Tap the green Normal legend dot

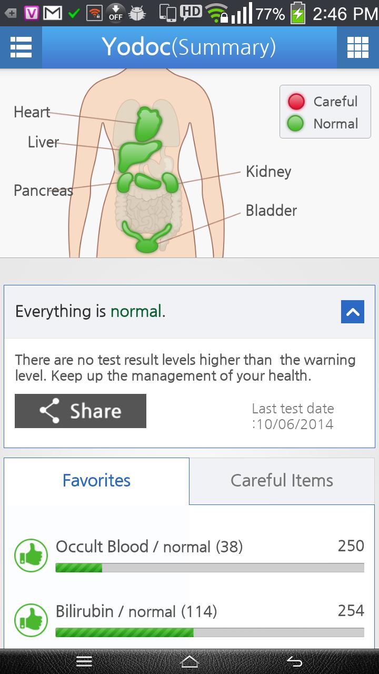point(296,124)
